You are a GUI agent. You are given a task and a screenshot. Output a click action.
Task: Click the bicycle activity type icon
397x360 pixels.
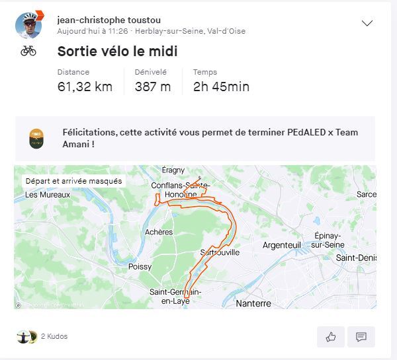pyautogui.click(x=28, y=51)
